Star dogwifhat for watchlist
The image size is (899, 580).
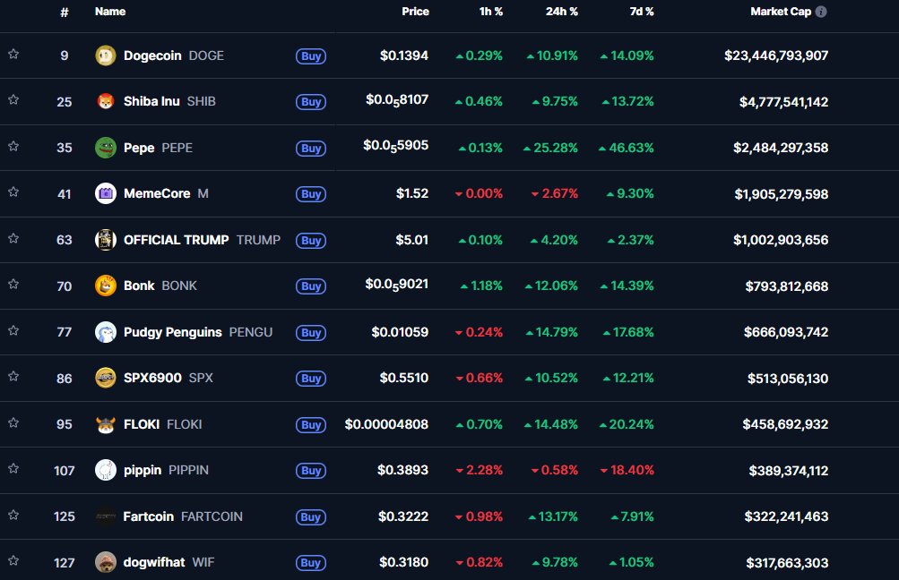coord(13,560)
